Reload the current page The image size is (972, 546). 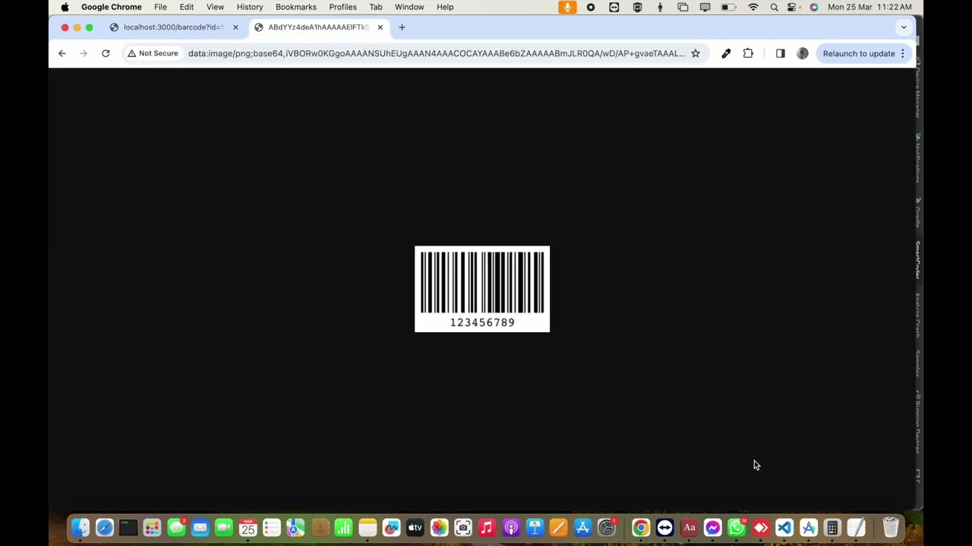pyautogui.click(x=106, y=53)
